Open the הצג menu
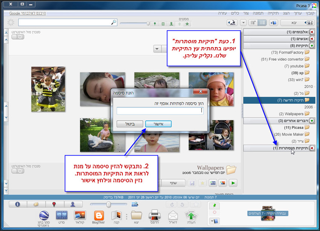Viewport: 320px width, 231px height. [286, 13]
